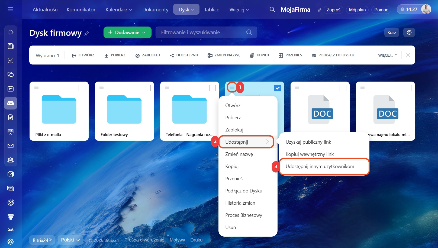Image resolution: width=438 pixels, height=248 pixels.
Task: Select the Folder testowy checkbox
Action: 147,88
